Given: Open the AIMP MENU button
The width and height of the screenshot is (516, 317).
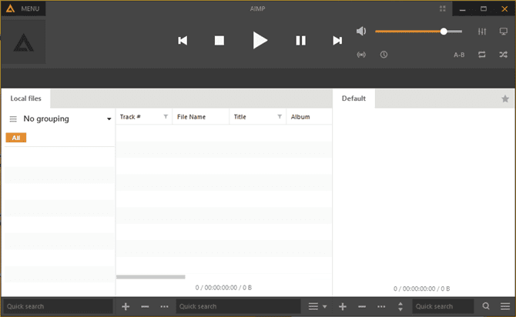Looking at the screenshot, I should [x=23, y=8].
